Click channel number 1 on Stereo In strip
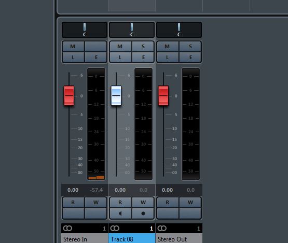 click(x=104, y=228)
